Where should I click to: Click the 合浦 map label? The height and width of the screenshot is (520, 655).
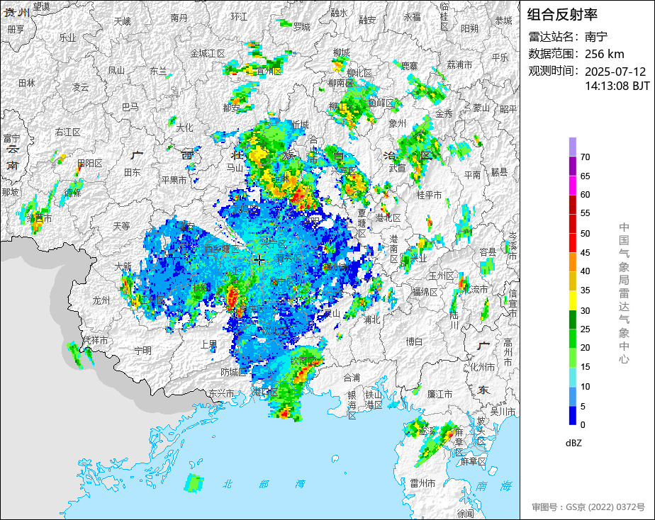352,378
